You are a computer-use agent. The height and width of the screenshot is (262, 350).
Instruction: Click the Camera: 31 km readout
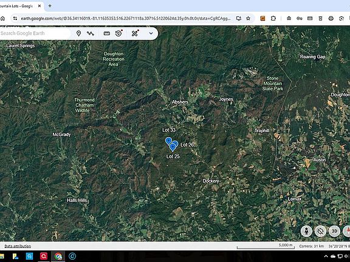click(x=311, y=246)
